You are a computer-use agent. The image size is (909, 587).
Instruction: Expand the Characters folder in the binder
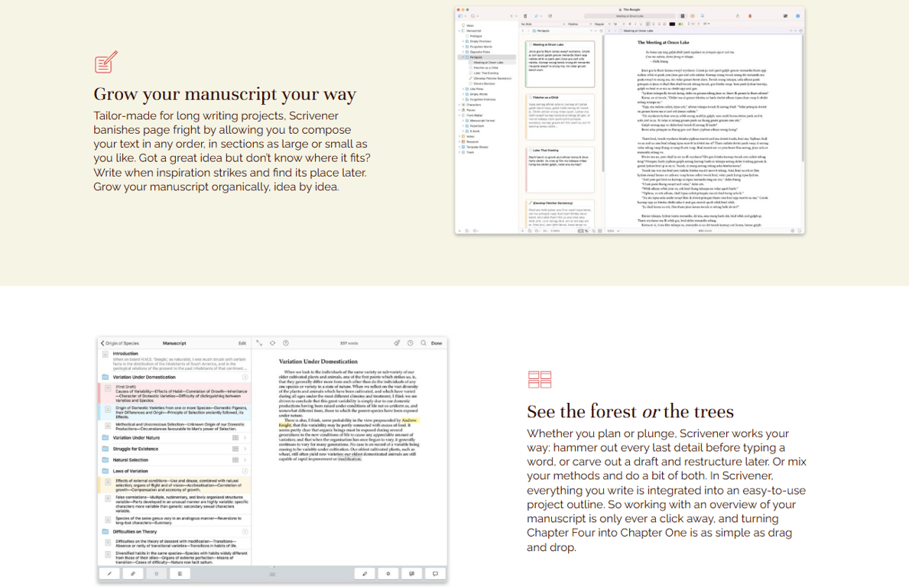click(x=459, y=105)
